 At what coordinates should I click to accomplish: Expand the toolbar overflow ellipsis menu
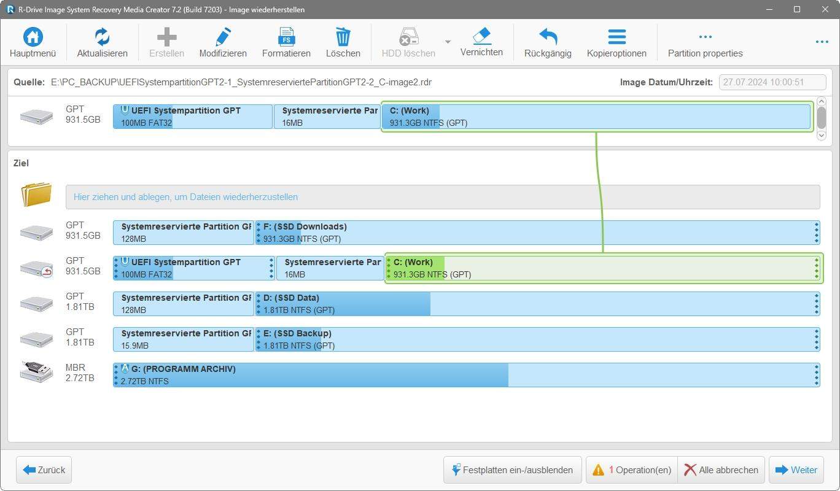coord(822,42)
